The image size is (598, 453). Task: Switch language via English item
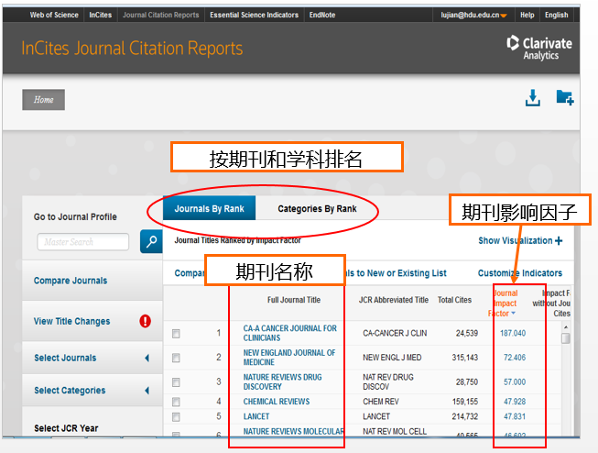tap(557, 15)
